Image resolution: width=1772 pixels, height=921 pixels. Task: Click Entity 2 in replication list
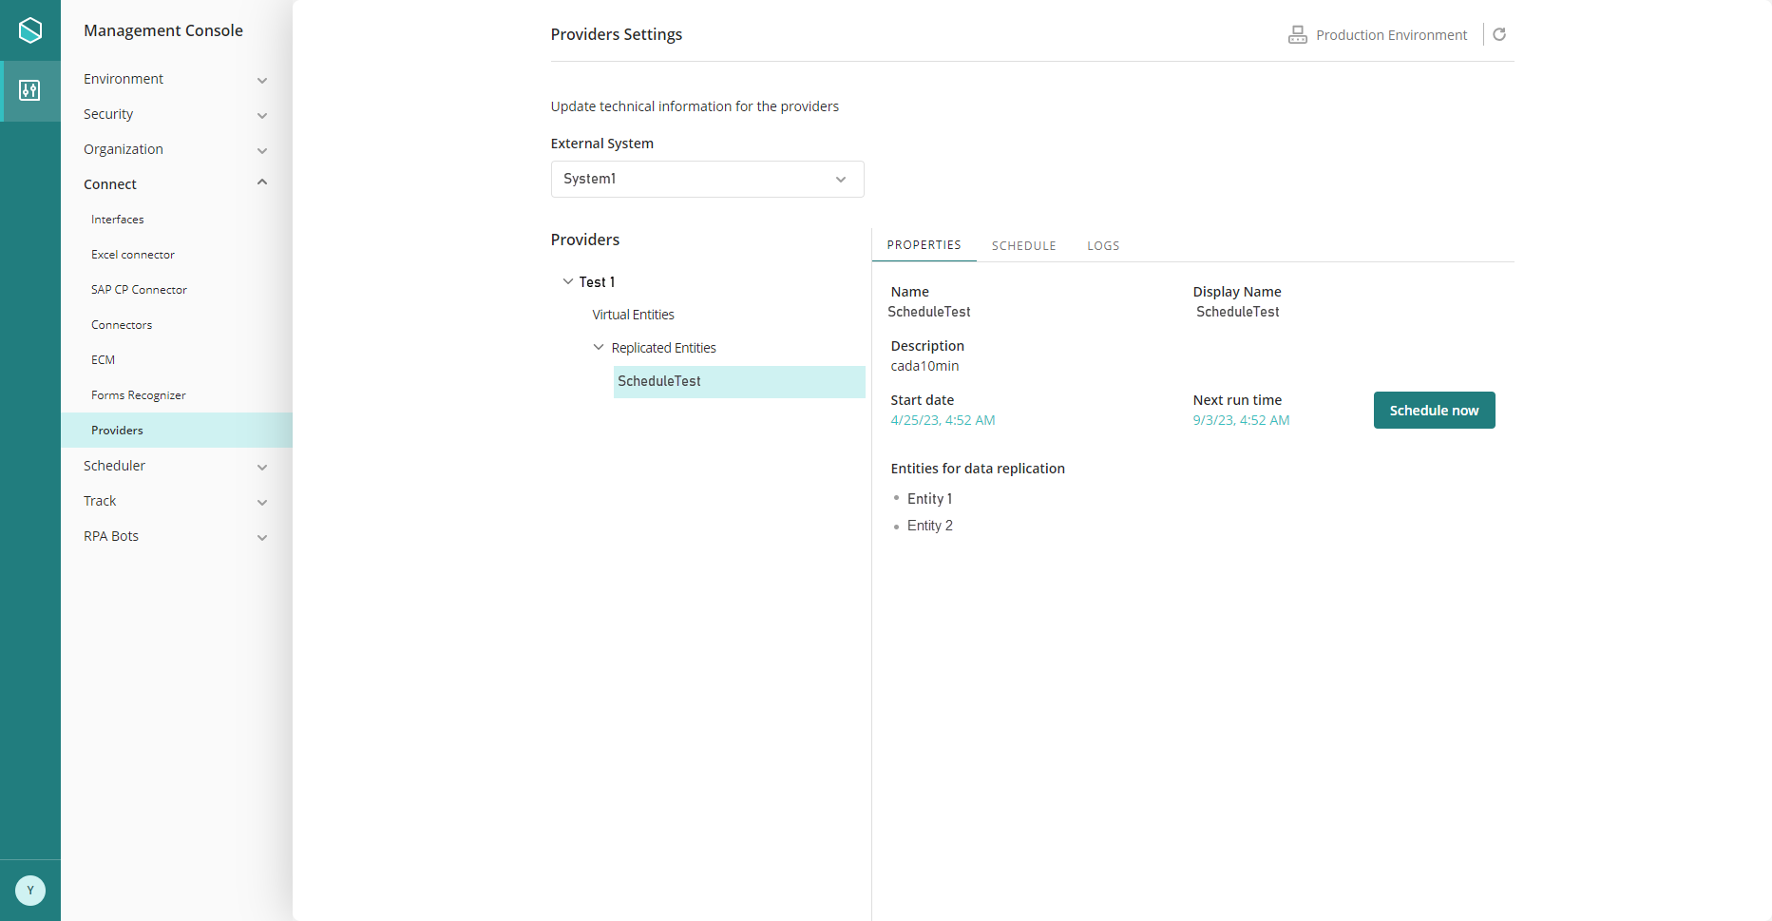coord(929,526)
